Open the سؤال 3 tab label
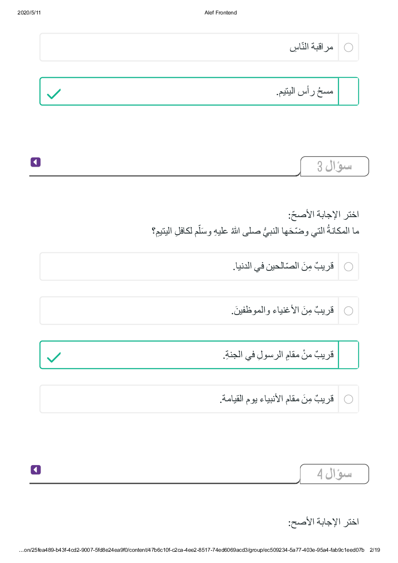Viewport: 398px width, 563px height. [x=334, y=166]
